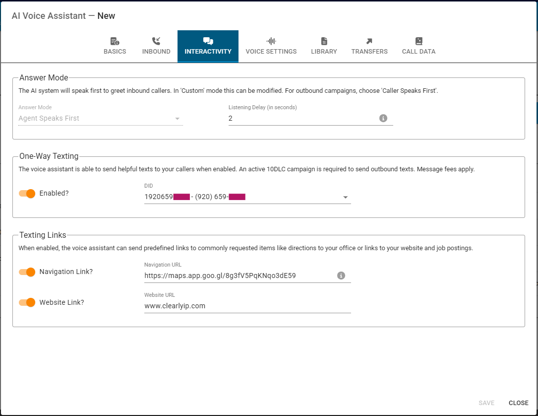The height and width of the screenshot is (416, 538).
Task: Focus the Navigation URL text field
Action: click(238, 276)
